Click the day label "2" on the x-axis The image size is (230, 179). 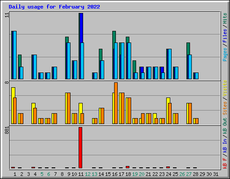pyautogui.click(x=22, y=174)
